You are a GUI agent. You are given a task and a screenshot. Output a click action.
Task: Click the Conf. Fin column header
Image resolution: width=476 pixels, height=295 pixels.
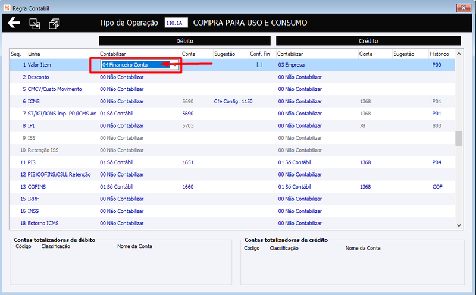(x=260, y=54)
